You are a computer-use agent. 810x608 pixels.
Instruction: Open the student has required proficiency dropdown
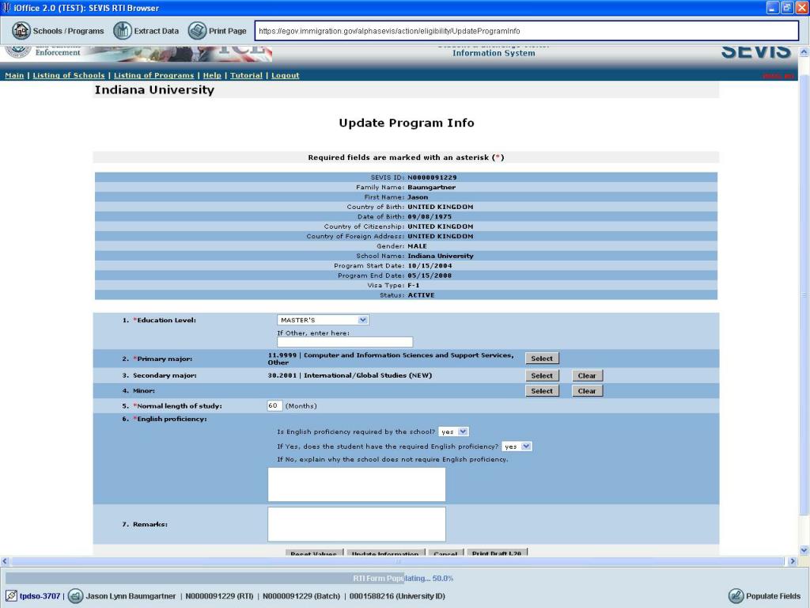click(x=517, y=446)
